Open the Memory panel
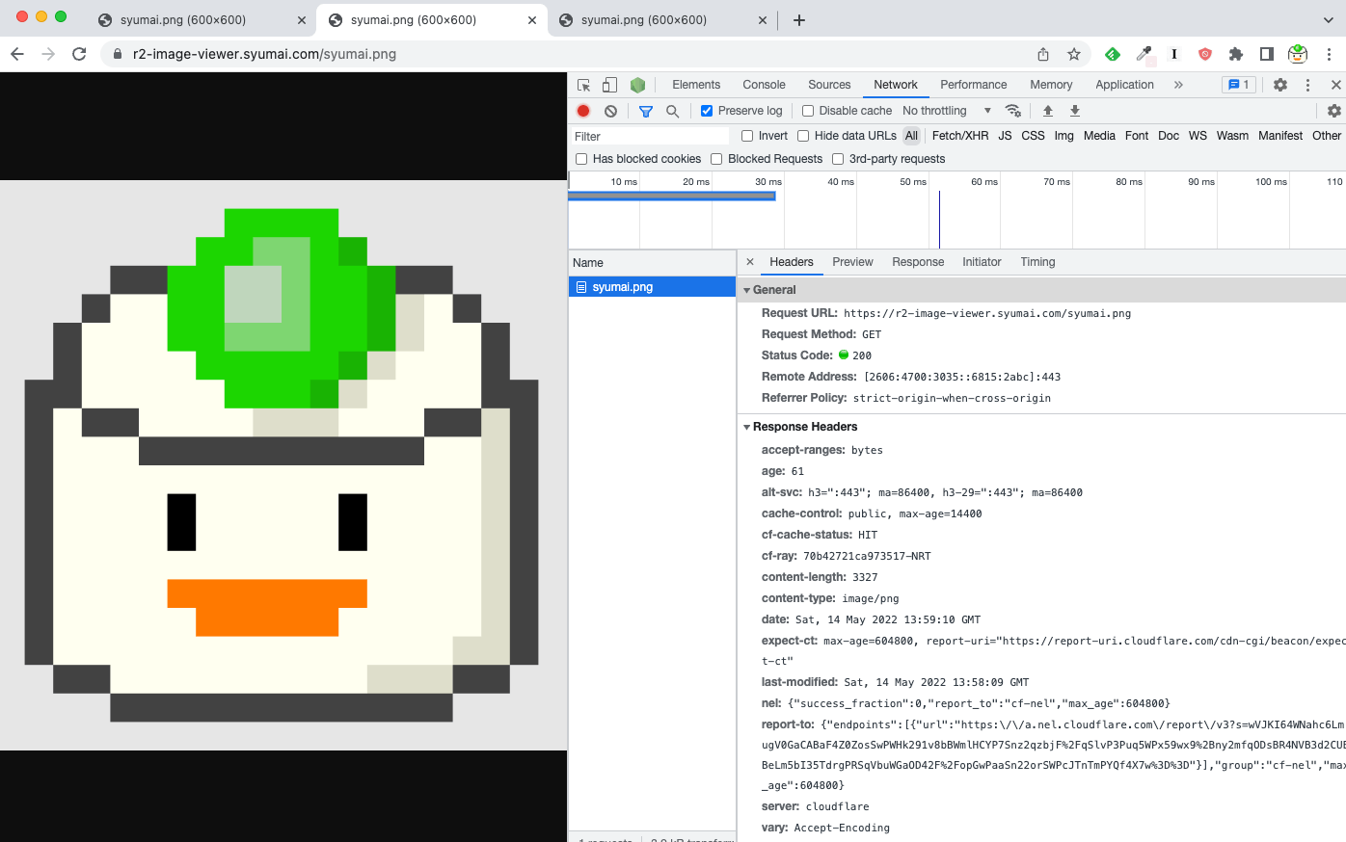This screenshot has height=842, width=1346. click(1051, 85)
